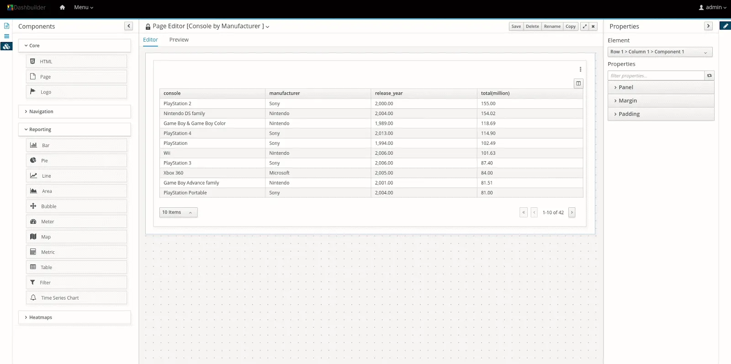Select the Map component
731x364 pixels.
point(76,237)
